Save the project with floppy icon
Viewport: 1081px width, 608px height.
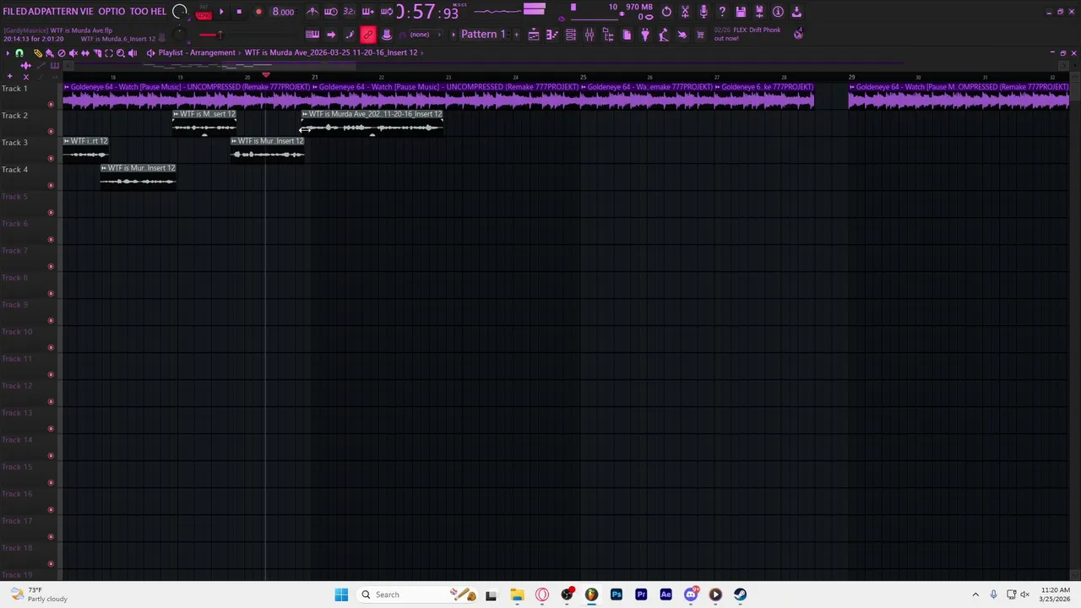pos(741,12)
